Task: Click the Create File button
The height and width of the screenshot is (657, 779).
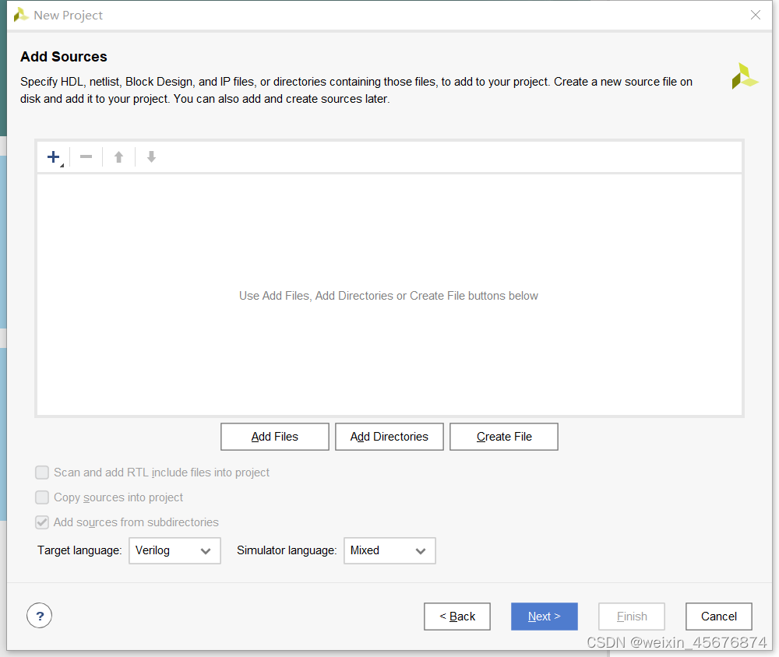Action: (504, 437)
